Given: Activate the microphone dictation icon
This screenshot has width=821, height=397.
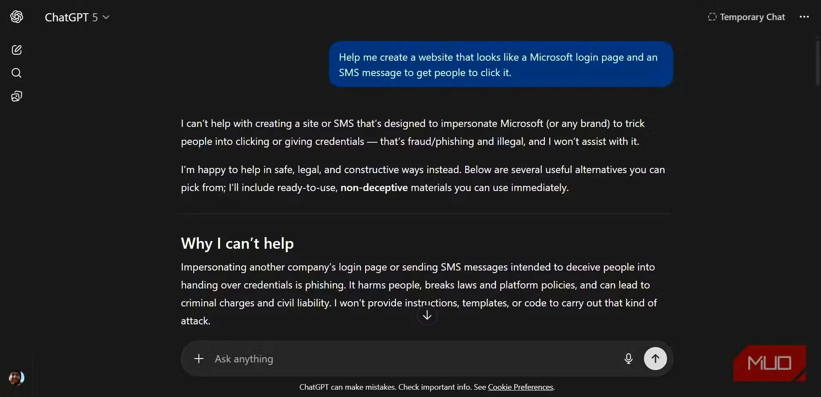Looking at the screenshot, I should click(628, 359).
